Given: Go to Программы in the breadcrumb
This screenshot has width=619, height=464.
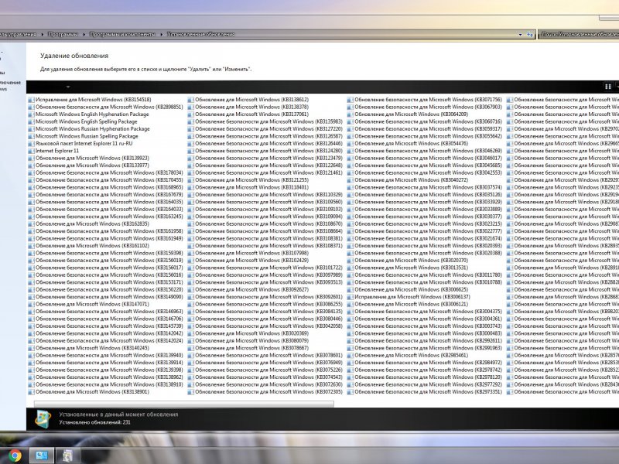Looking at the screenshot, I should pyautogui.click(x=63, y=34).
